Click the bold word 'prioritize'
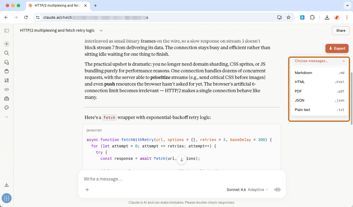 pyautogui.click(x=161, y=77)
